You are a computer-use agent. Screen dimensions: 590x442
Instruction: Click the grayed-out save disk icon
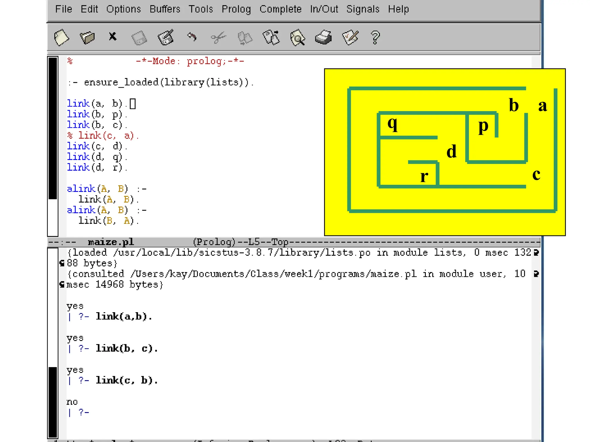[139, 38]
